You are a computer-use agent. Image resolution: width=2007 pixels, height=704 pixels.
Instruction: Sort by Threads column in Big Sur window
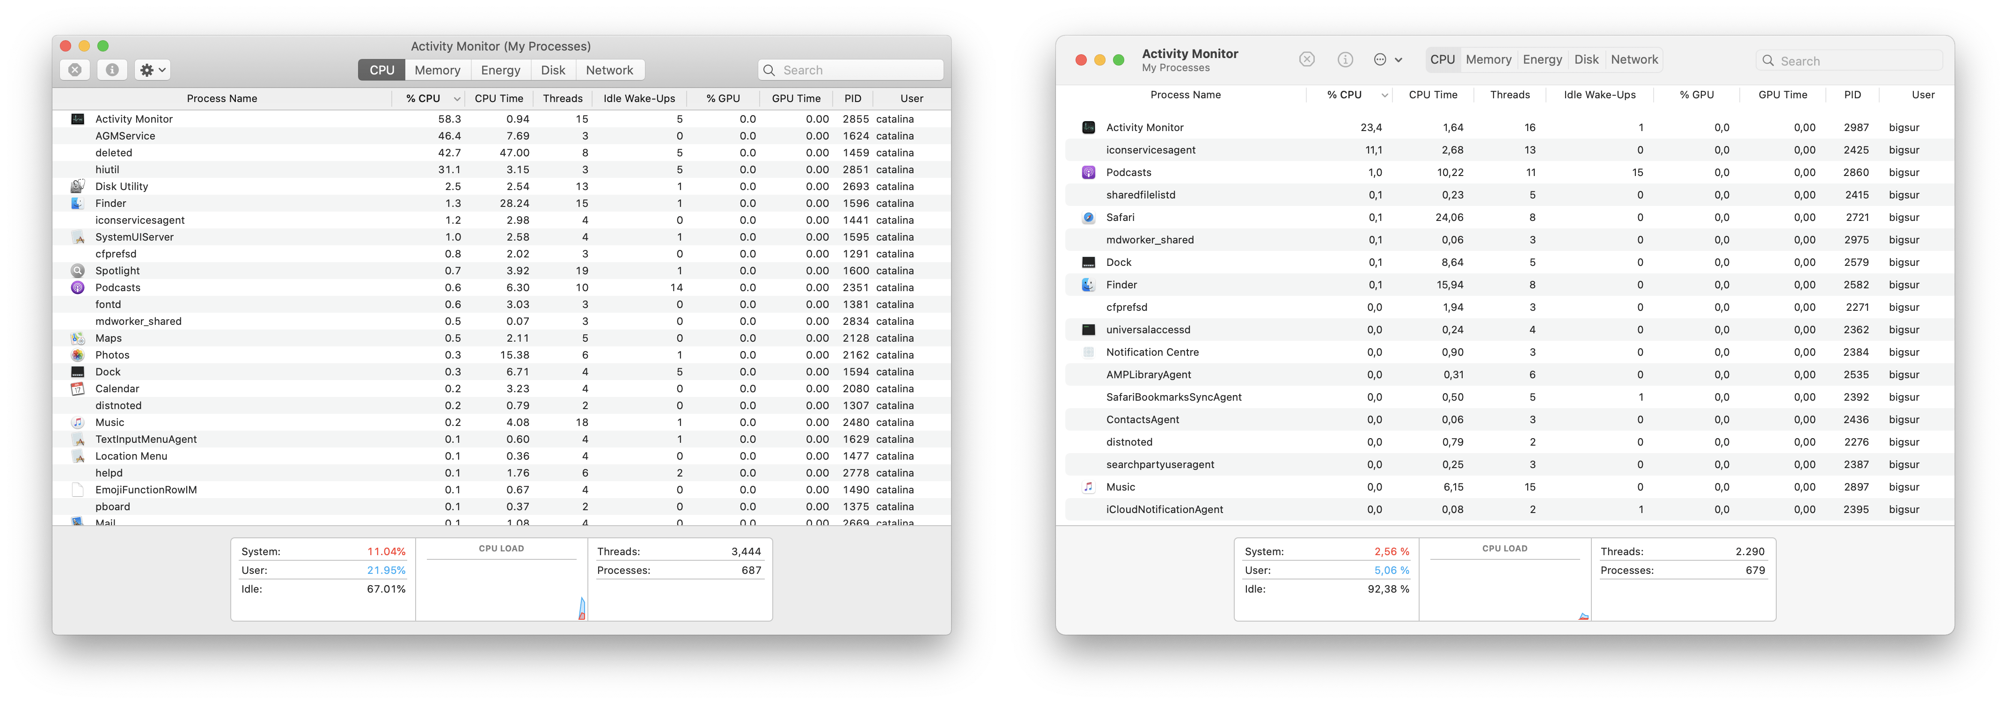[1509, 95]
